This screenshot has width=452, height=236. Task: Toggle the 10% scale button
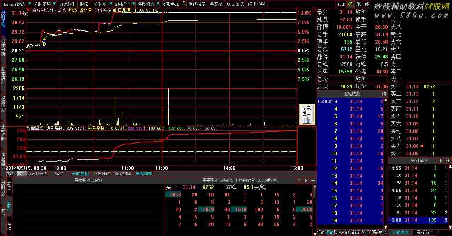tap(341, 4)
